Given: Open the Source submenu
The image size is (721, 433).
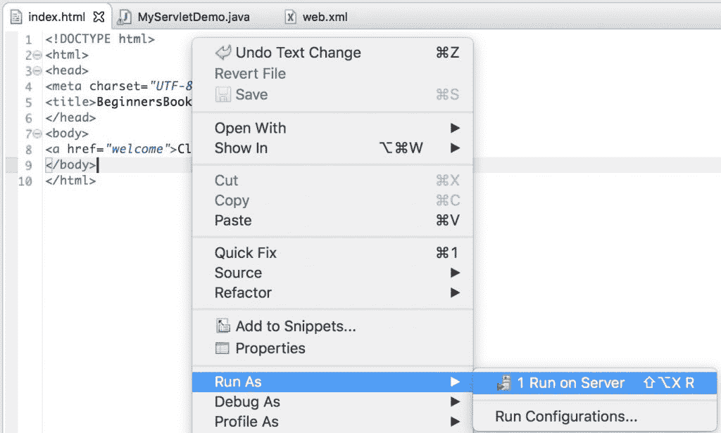Looking at the screenshot, I should click(238, 273).
